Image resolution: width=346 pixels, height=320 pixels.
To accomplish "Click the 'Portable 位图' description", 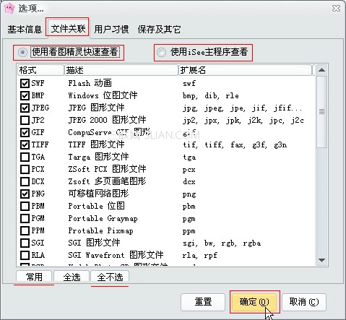I will pos(96,206).
